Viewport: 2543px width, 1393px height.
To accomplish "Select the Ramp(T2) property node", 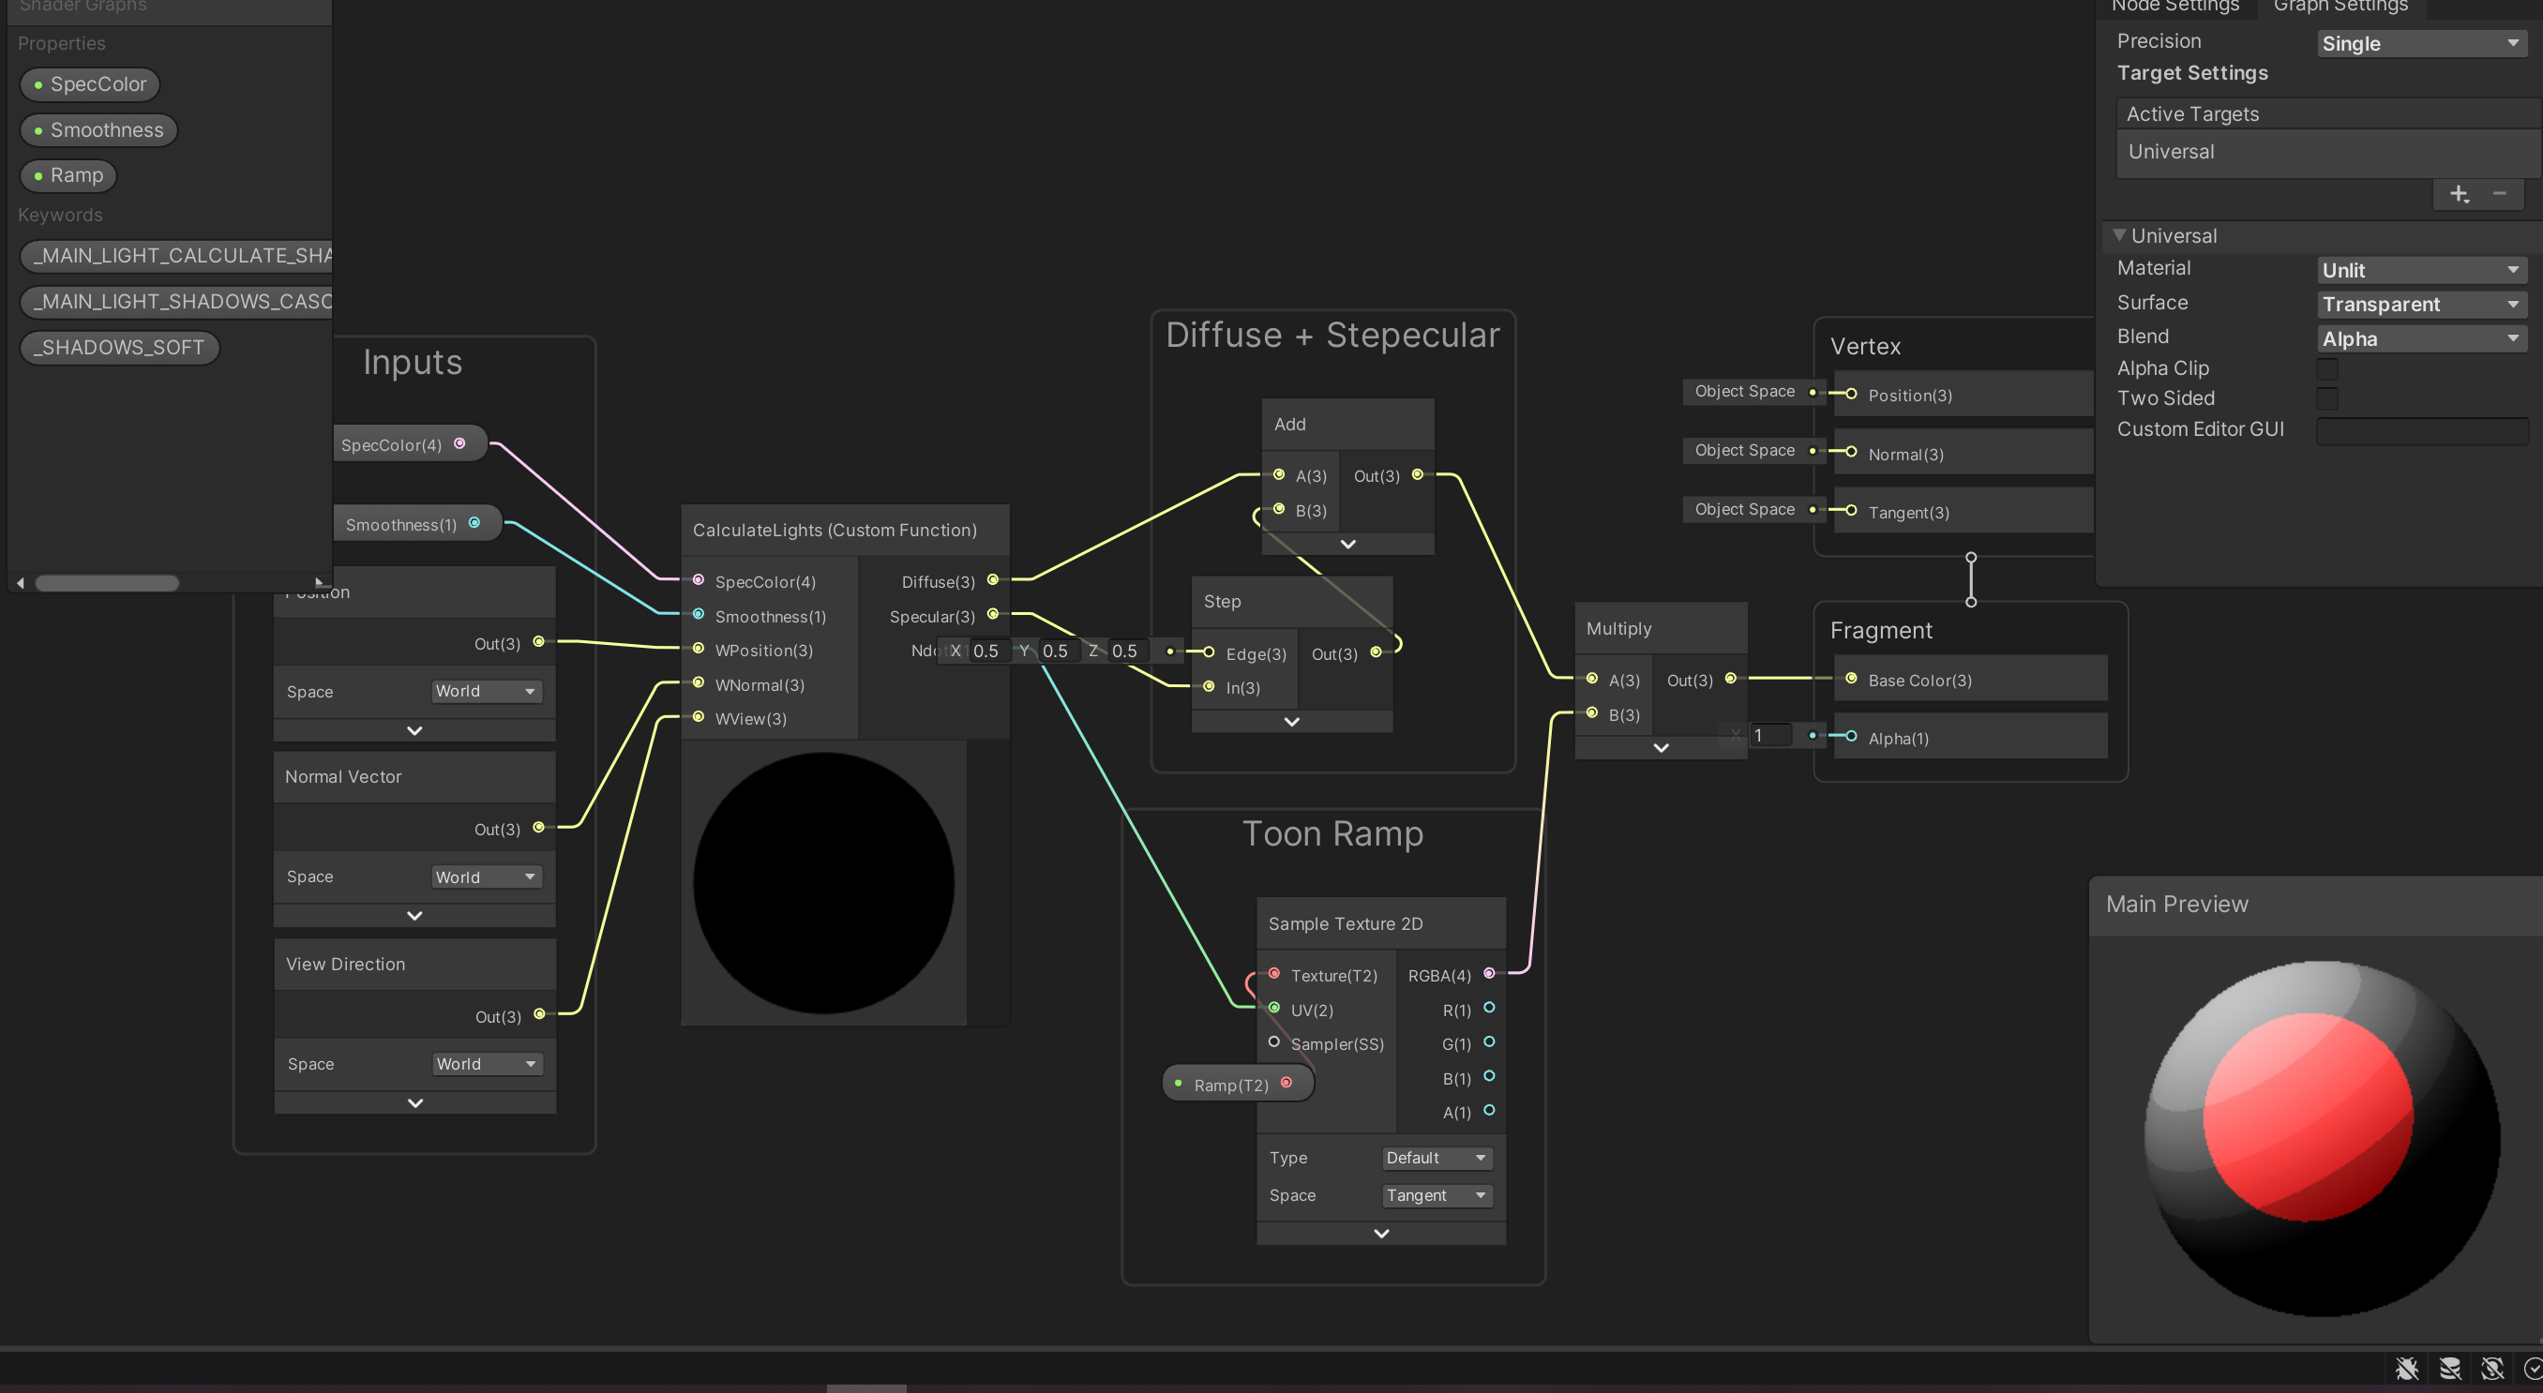I will 1238,1084.
